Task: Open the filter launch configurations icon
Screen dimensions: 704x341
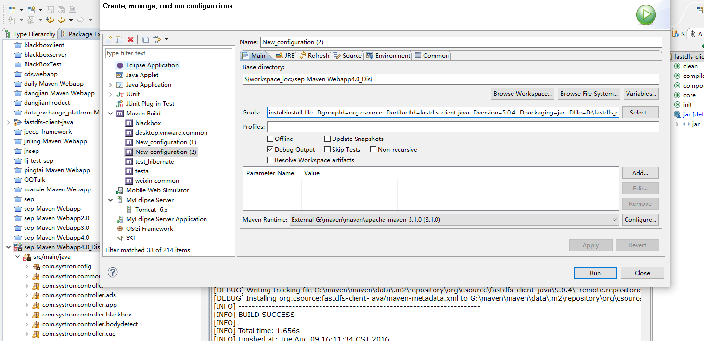Action: [156, 39]
